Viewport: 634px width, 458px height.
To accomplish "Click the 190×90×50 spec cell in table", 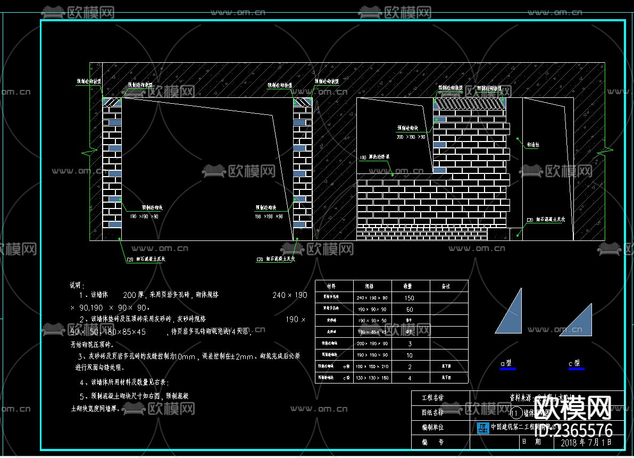I will pyautogui.click(x=372, y=321).
